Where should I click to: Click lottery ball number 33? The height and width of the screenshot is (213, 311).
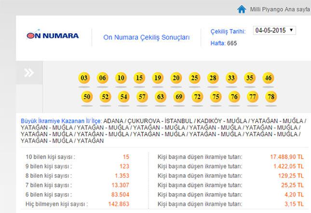(x=231, y=78)
